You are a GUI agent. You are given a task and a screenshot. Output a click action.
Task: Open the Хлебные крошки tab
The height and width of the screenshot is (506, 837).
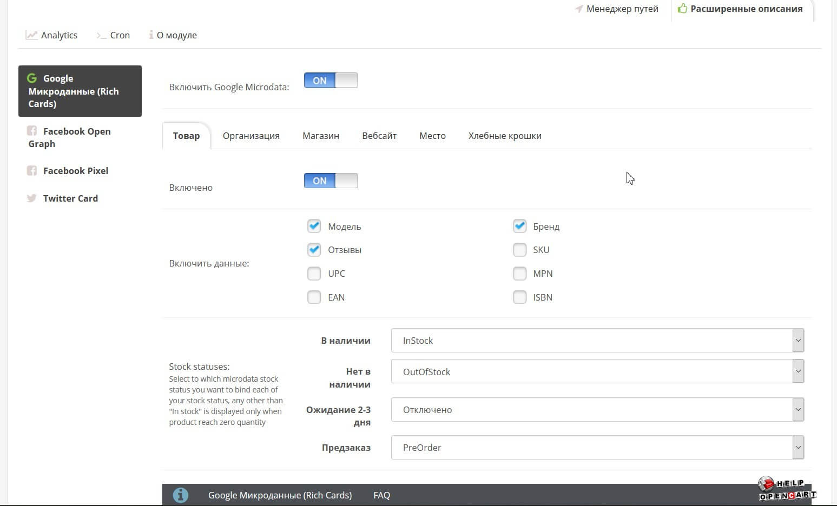(504, 136)
